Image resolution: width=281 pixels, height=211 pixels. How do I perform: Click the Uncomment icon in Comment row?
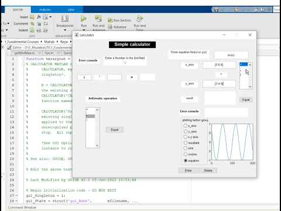39,24
